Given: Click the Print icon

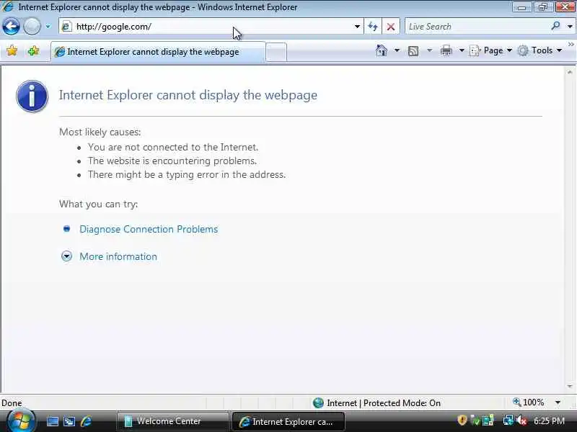Looking at the screenshot, I should [x=446, y=50].
